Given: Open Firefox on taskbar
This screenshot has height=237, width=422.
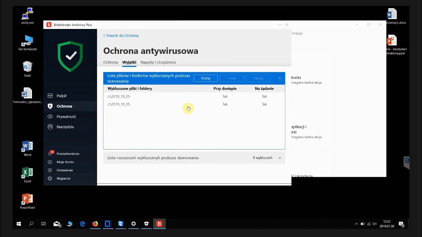Looking at the screenshot, I should pos(95,224).
